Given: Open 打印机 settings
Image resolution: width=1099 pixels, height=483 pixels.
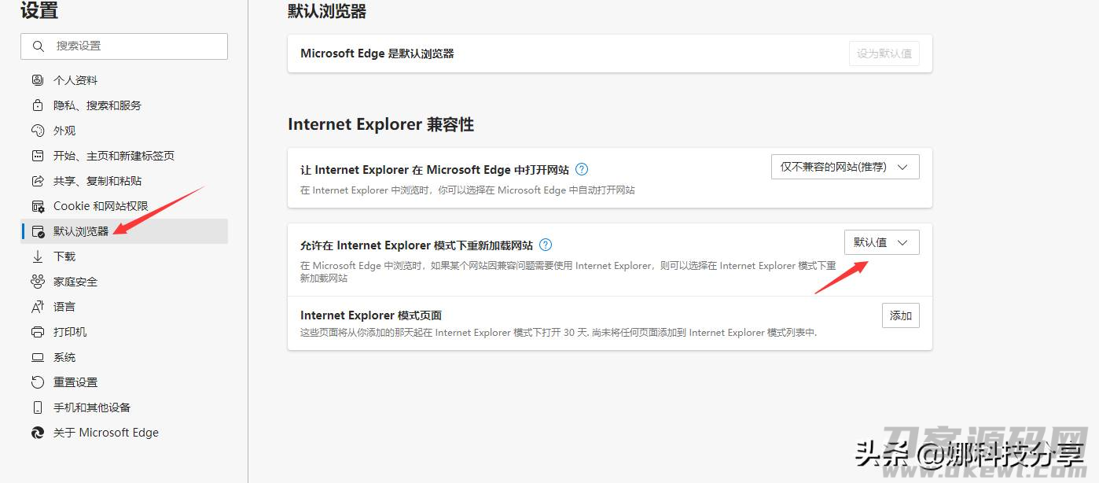Looking at the screenshot, I should 124,332.
